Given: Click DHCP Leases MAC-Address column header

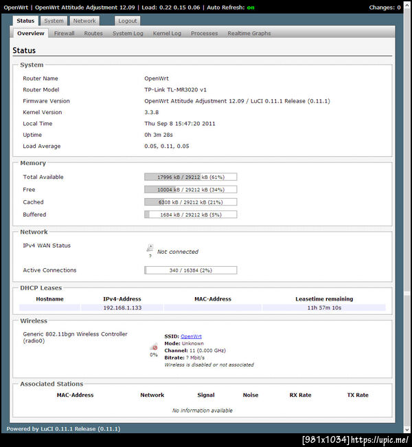Looking at the screenshot, I should (213, 299).
